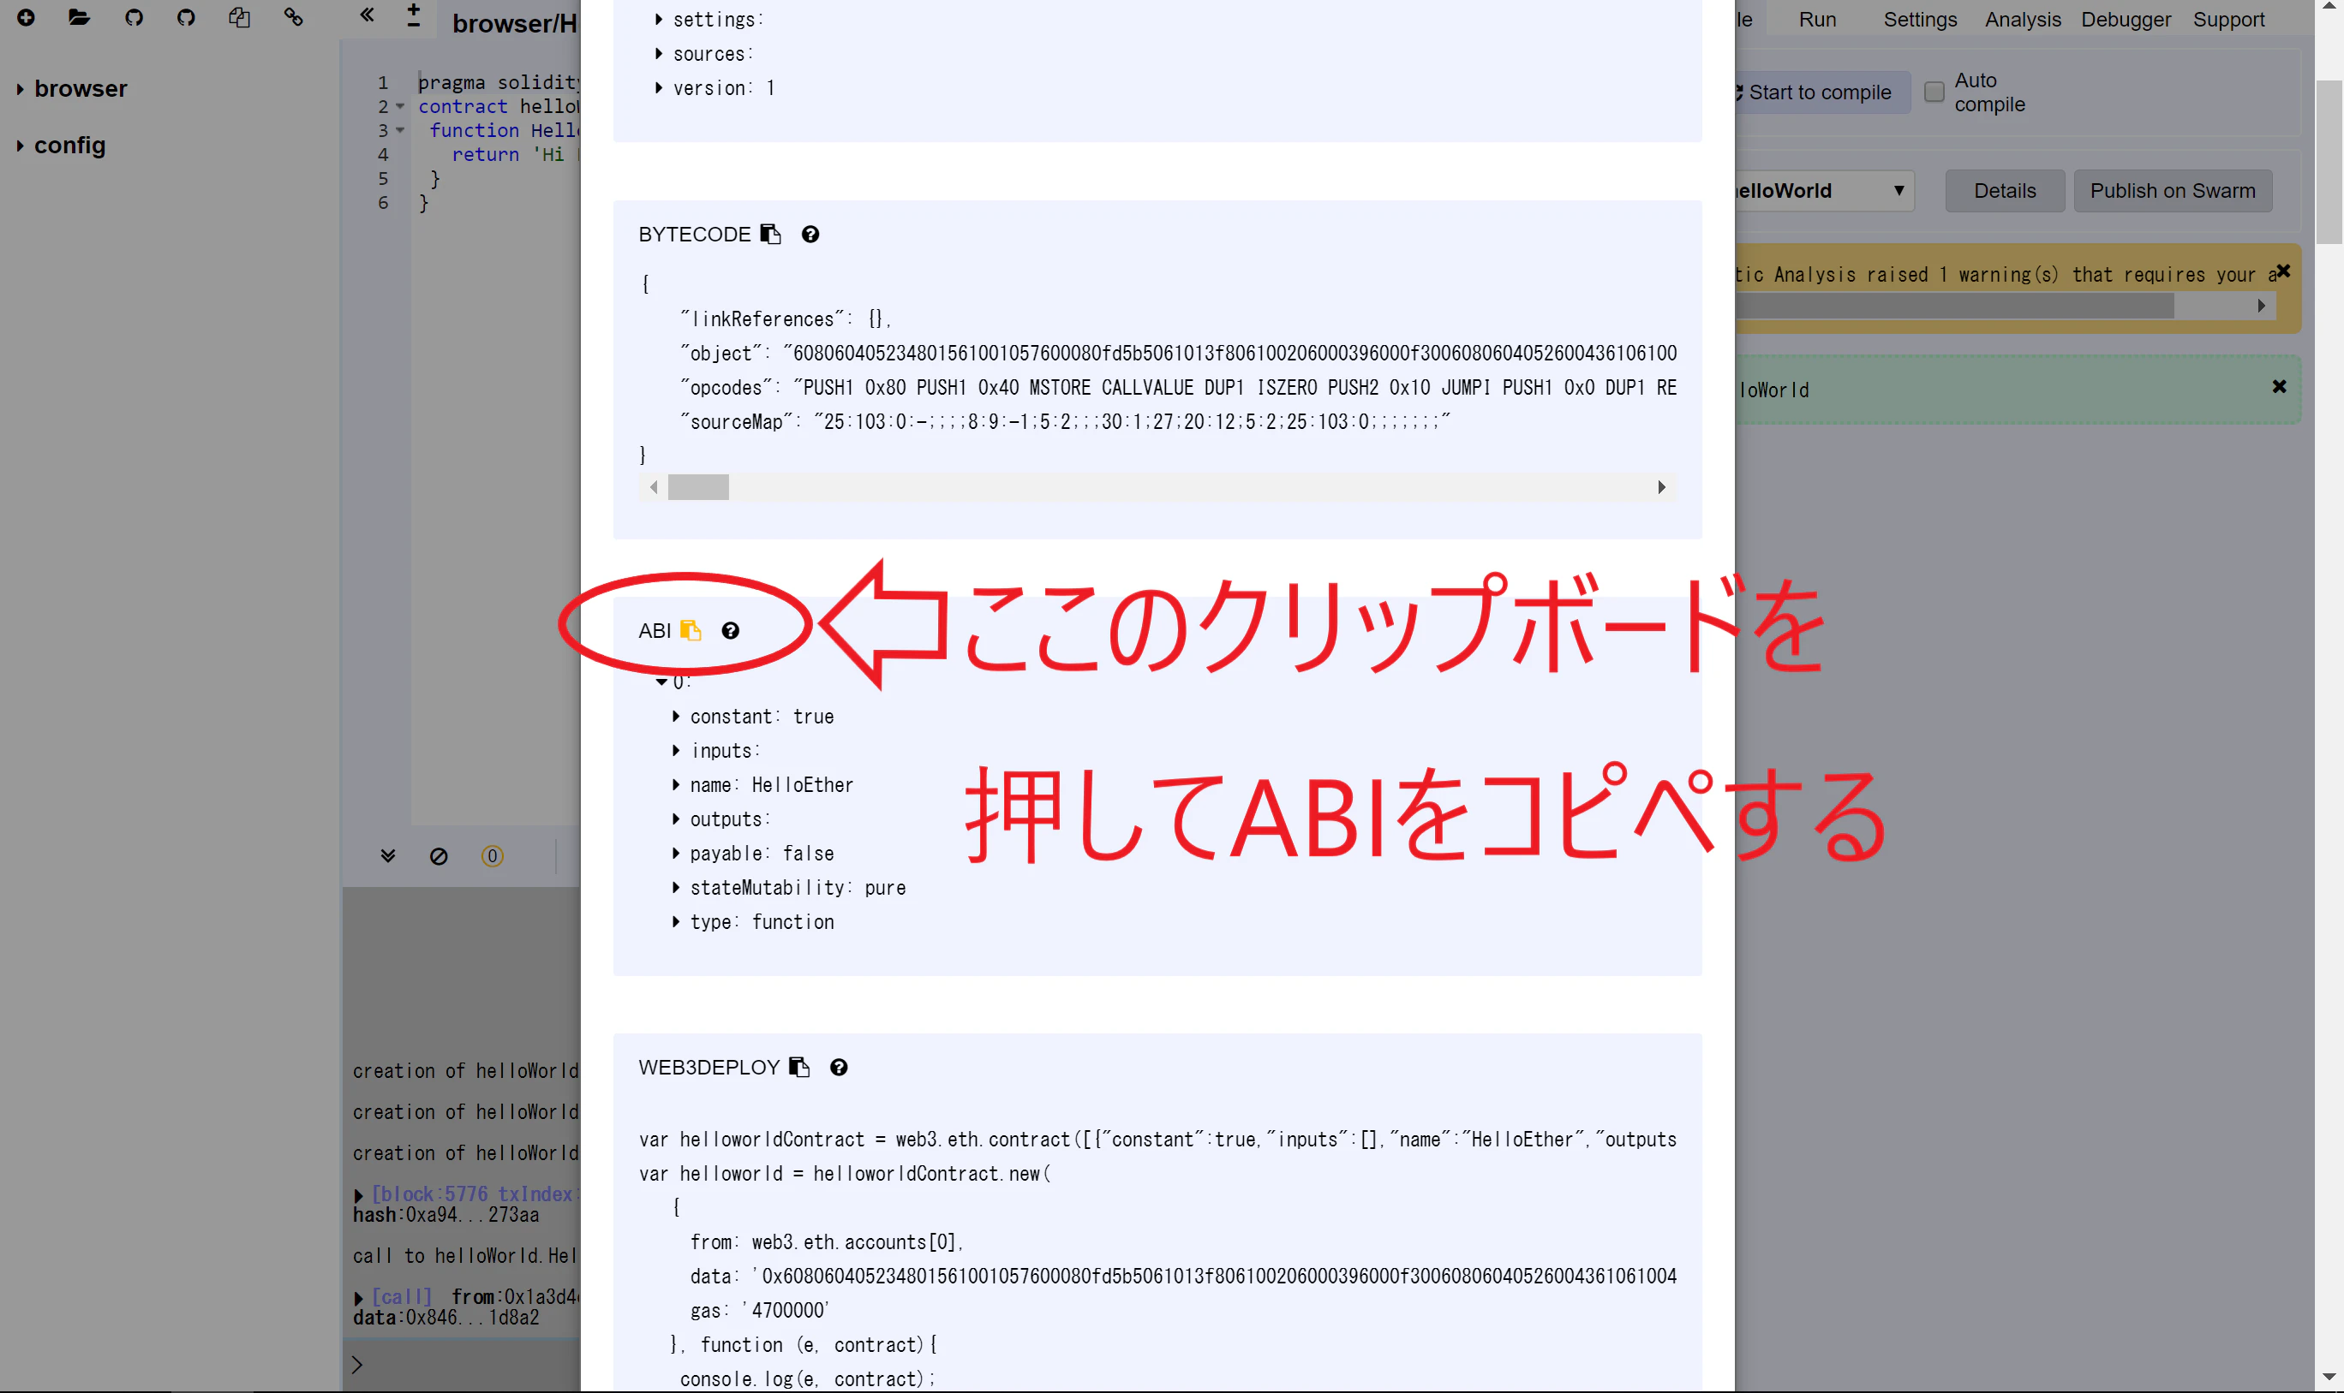
Task: Copy BYTECODE to clipboard
Action: pos(770,234)
